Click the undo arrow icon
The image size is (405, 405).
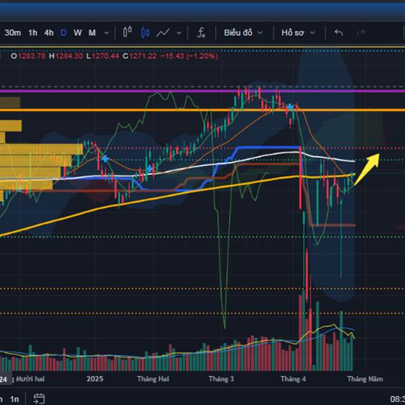pyautogui.click(x=339, y=33)
